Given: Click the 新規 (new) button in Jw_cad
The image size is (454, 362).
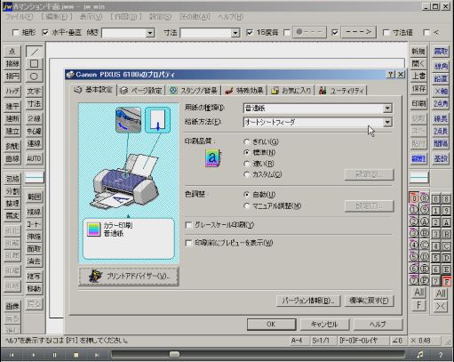Looking at the screenshot, I should [418, 52].
